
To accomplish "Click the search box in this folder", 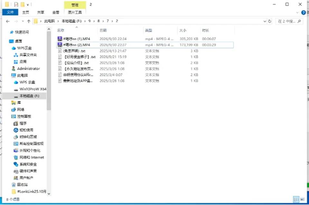I will pos(289,21).
